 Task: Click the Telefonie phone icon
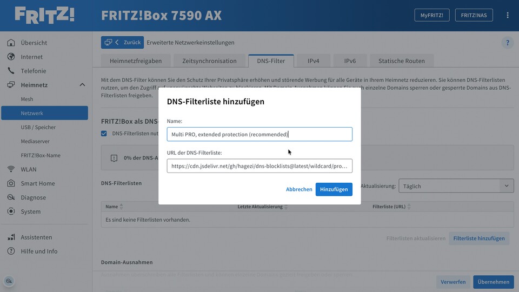(11, 70)
